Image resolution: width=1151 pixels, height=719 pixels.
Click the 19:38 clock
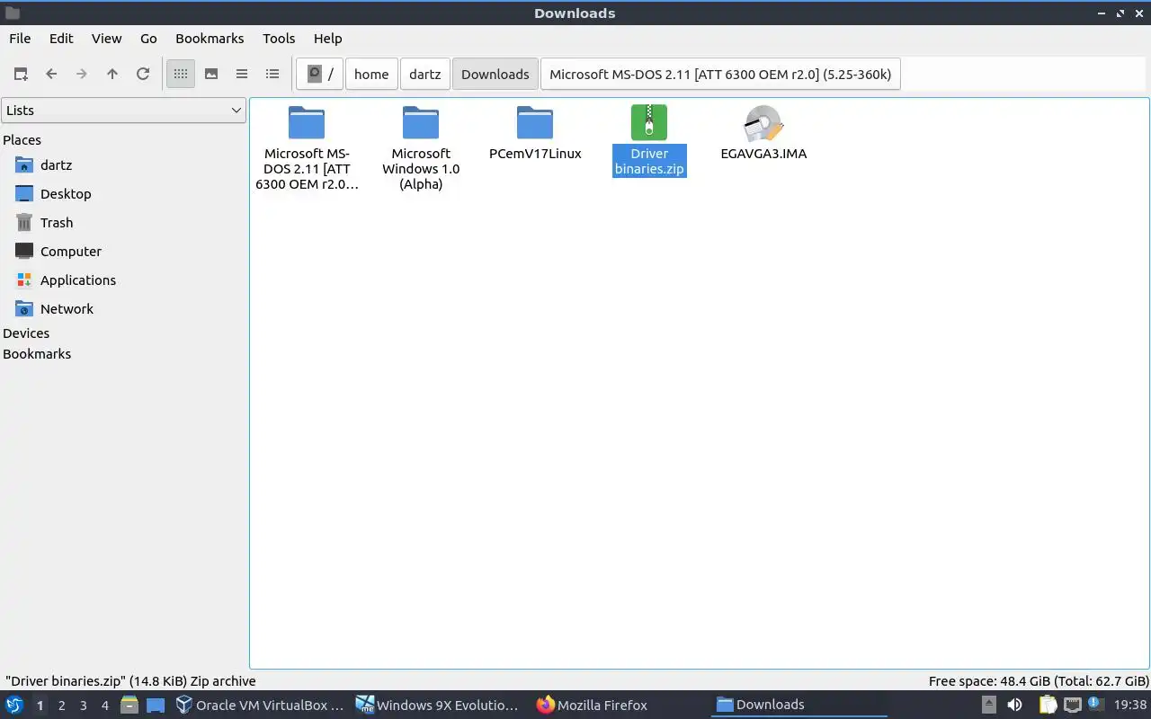(x=1129, y=706)
